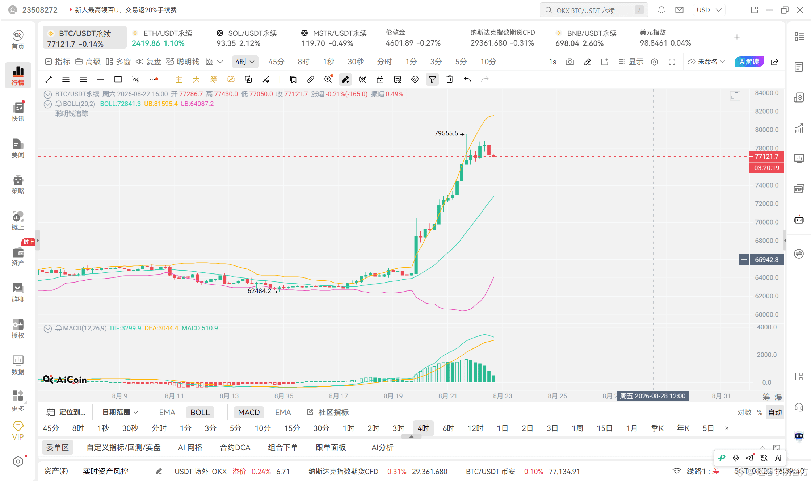Open the 日期范围 date range dropdown

[120, 412]
